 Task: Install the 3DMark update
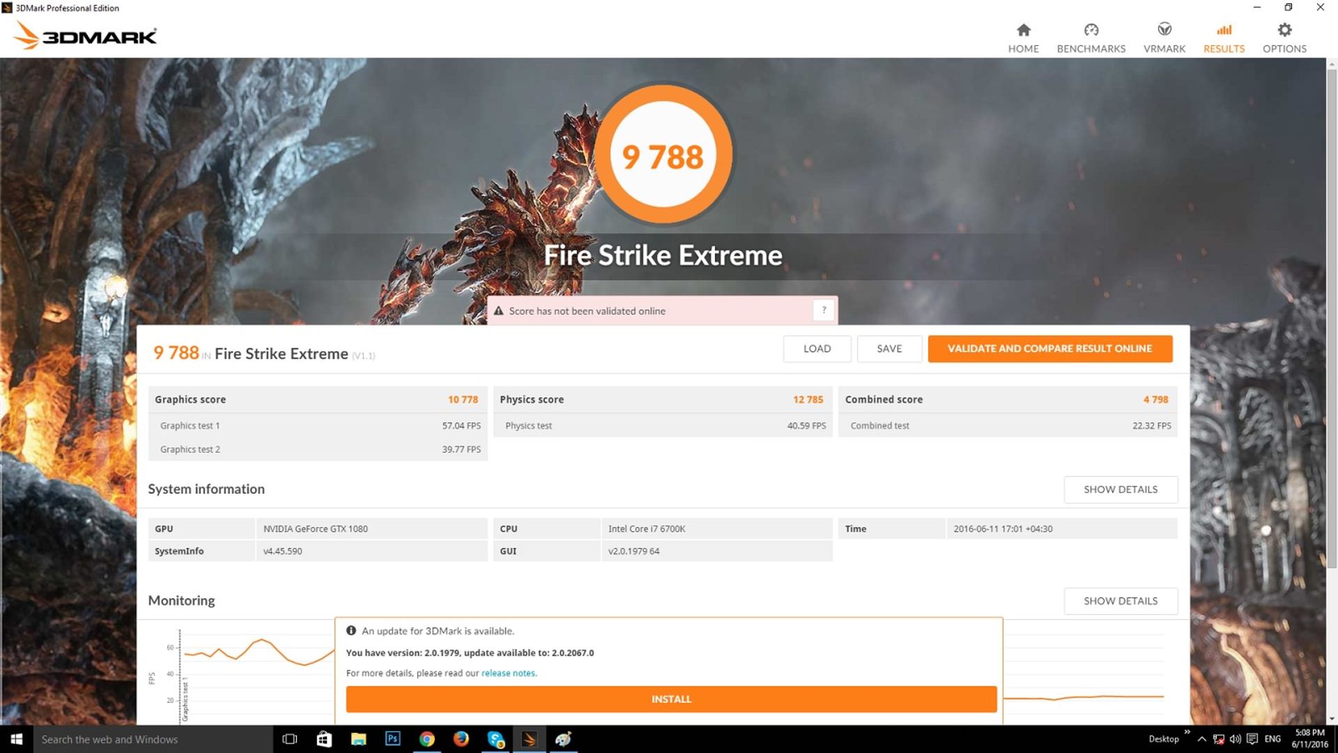pyautogui.click(x=671, y=699)
